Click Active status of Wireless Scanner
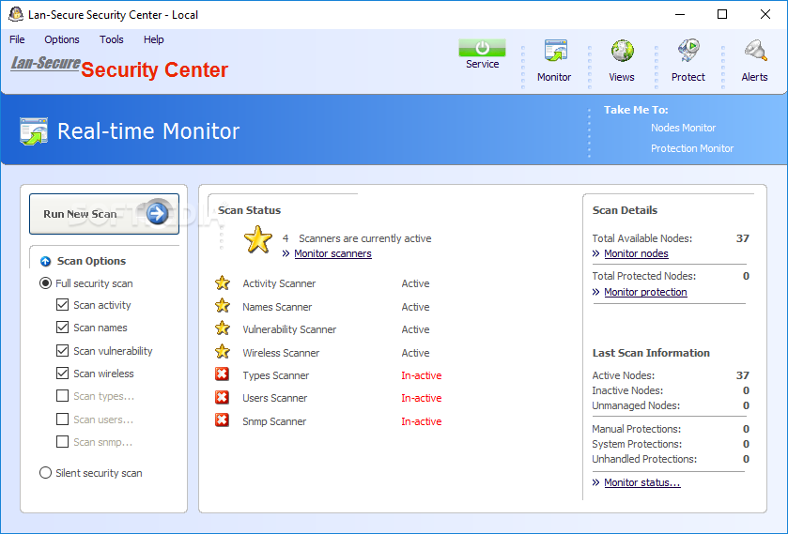Viewport: 788px width, 534px height. coord(415,353)
